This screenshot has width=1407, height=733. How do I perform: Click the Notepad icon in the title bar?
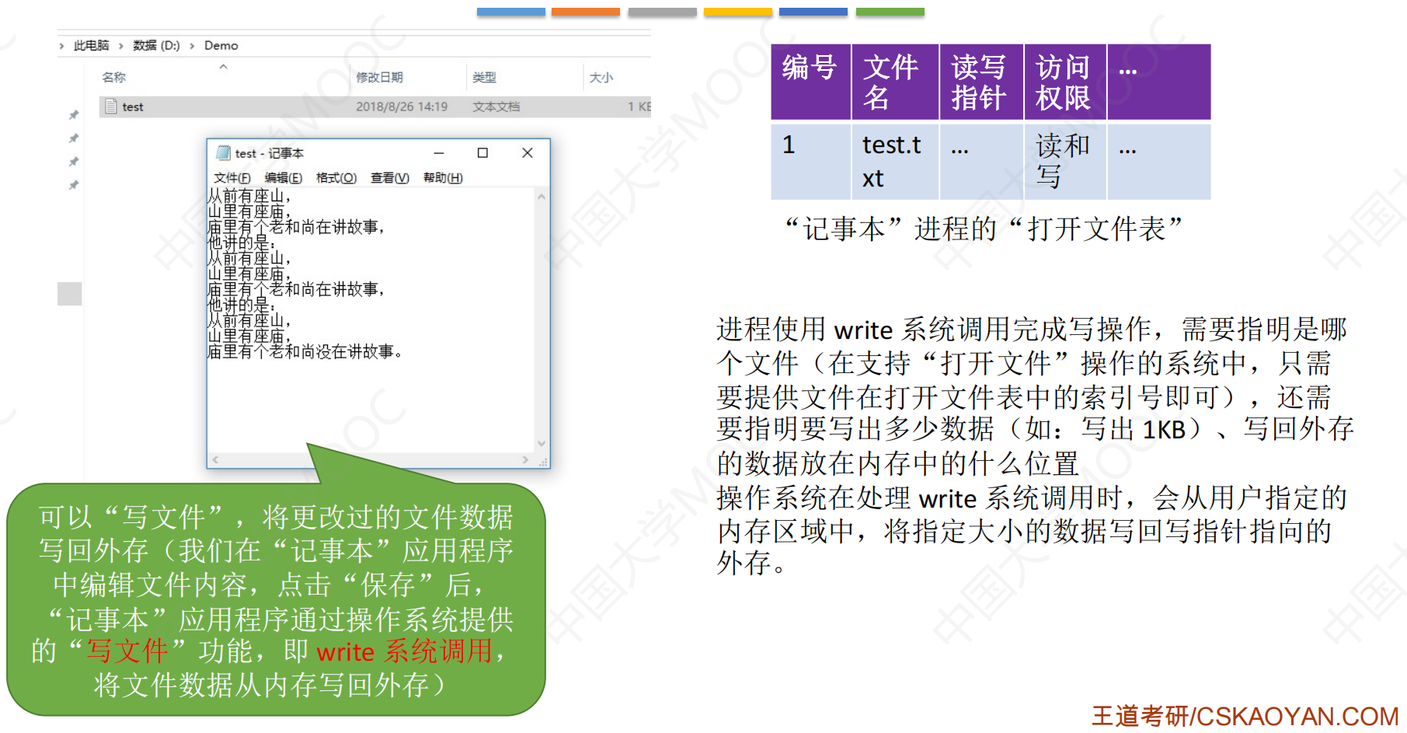(224, 153)
